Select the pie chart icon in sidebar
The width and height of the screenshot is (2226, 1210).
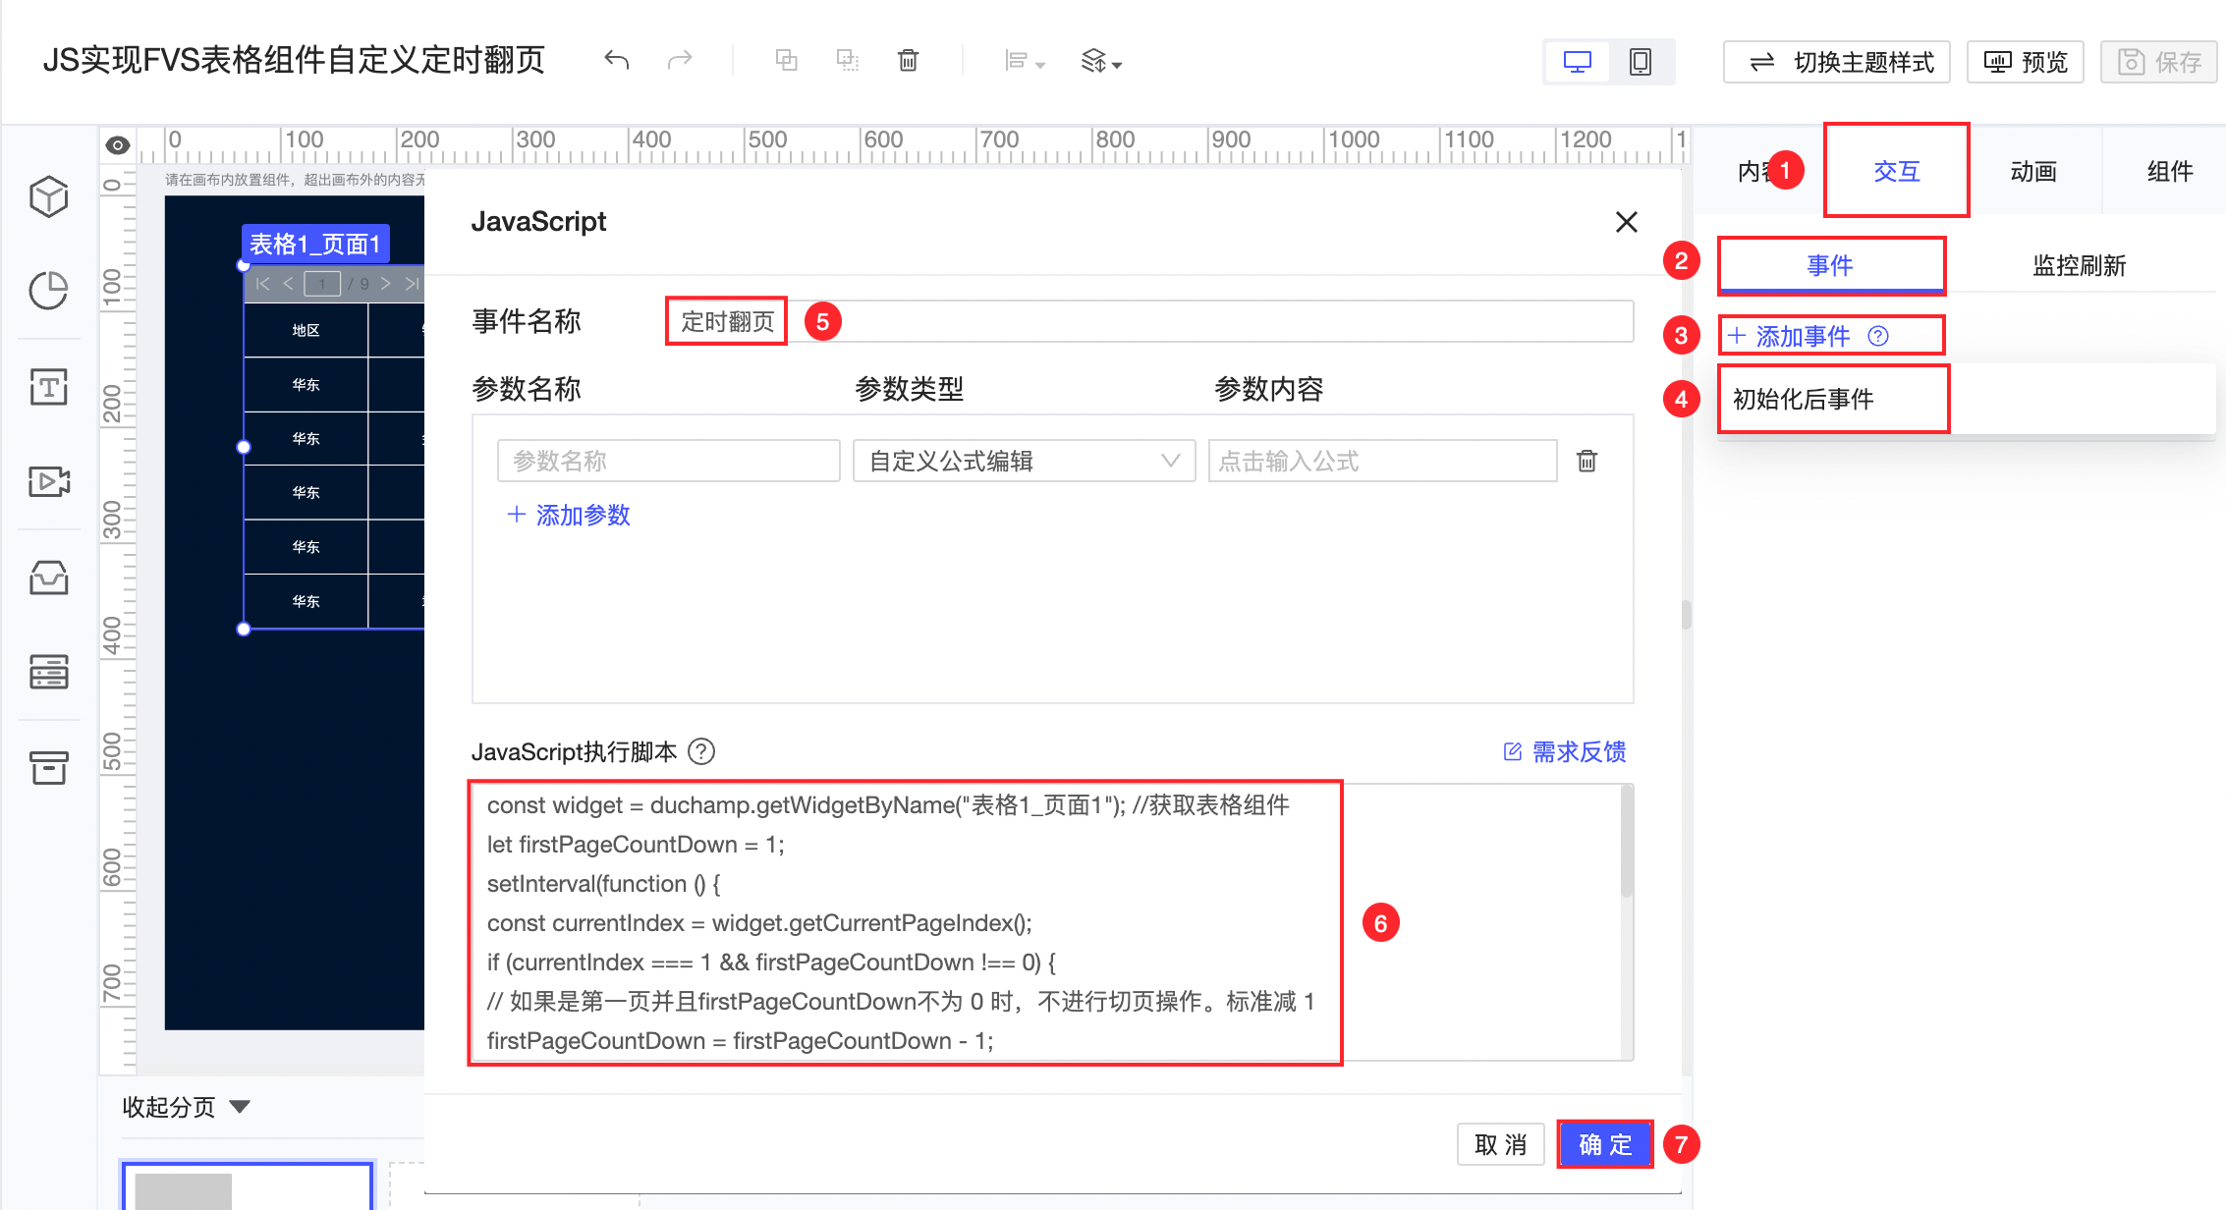pos(48,291)
